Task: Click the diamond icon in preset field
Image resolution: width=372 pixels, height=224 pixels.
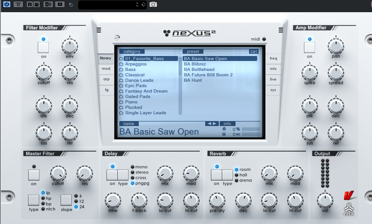Action: click(x=144, y=5)
